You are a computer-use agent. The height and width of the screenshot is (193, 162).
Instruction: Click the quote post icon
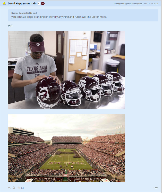(x=14, y=188)
